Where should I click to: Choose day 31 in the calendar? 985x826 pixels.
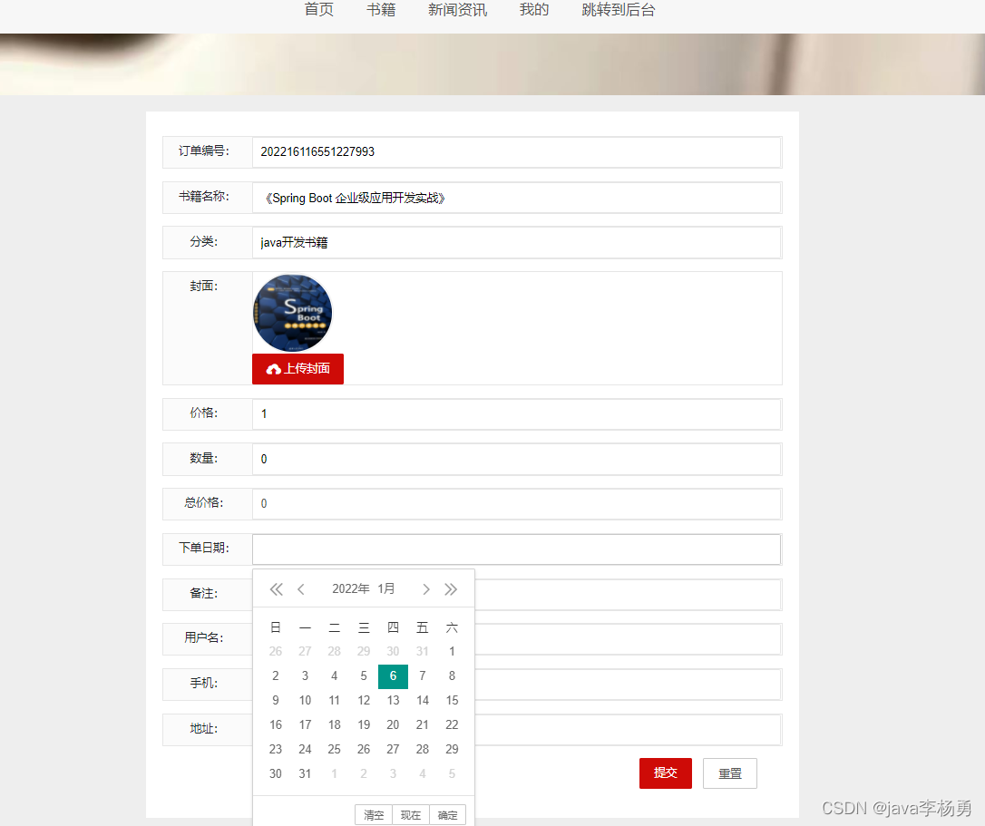305,774
